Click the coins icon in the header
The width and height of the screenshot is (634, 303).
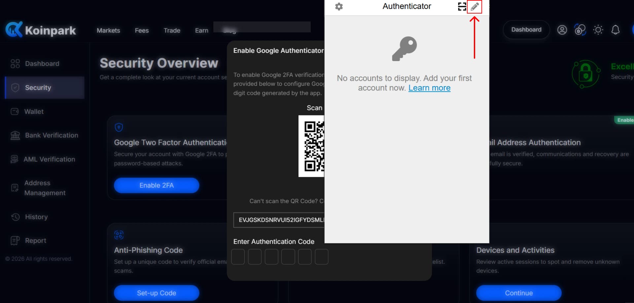pyautogui.click(x=580, y=30)
